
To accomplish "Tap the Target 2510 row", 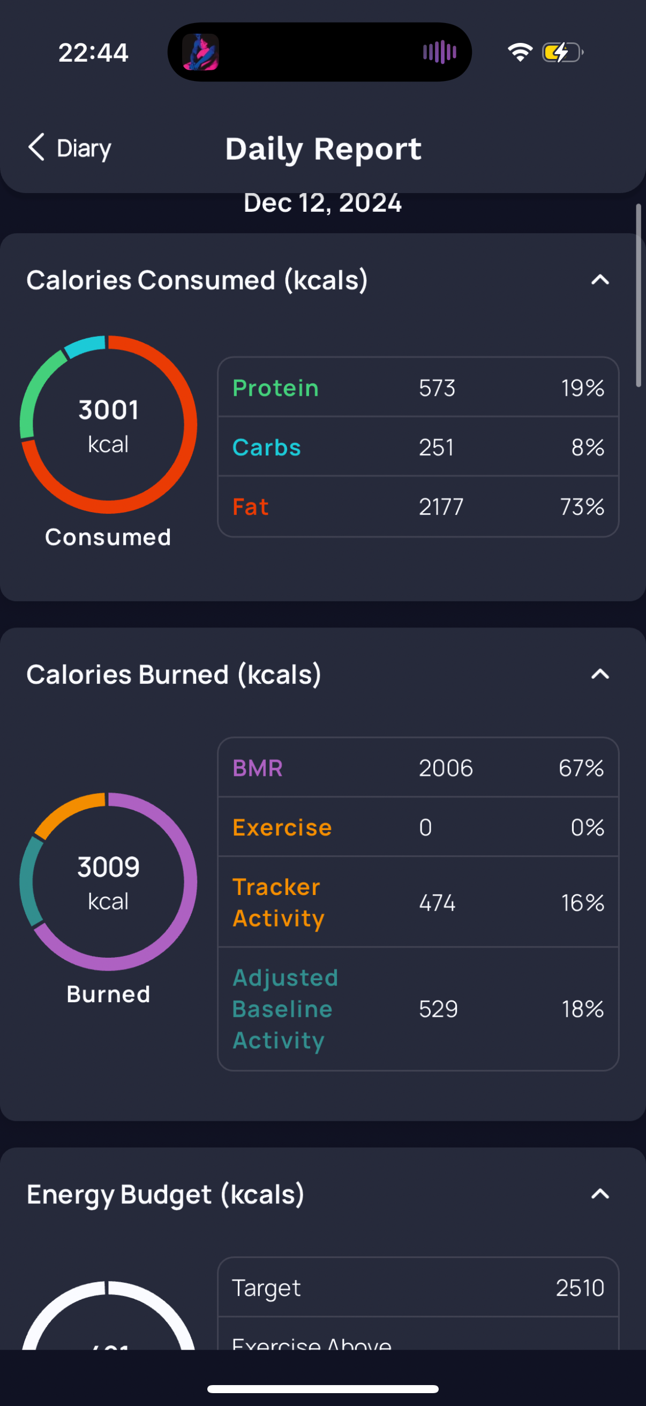I will pos(418,1287).
